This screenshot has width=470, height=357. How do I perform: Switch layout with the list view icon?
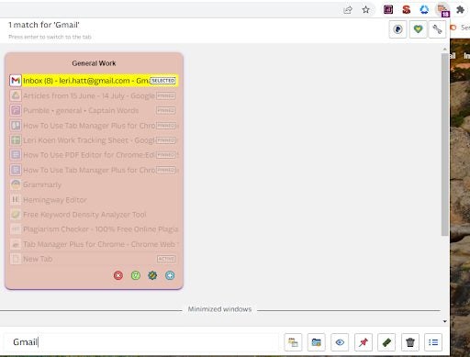coord(433,342)
